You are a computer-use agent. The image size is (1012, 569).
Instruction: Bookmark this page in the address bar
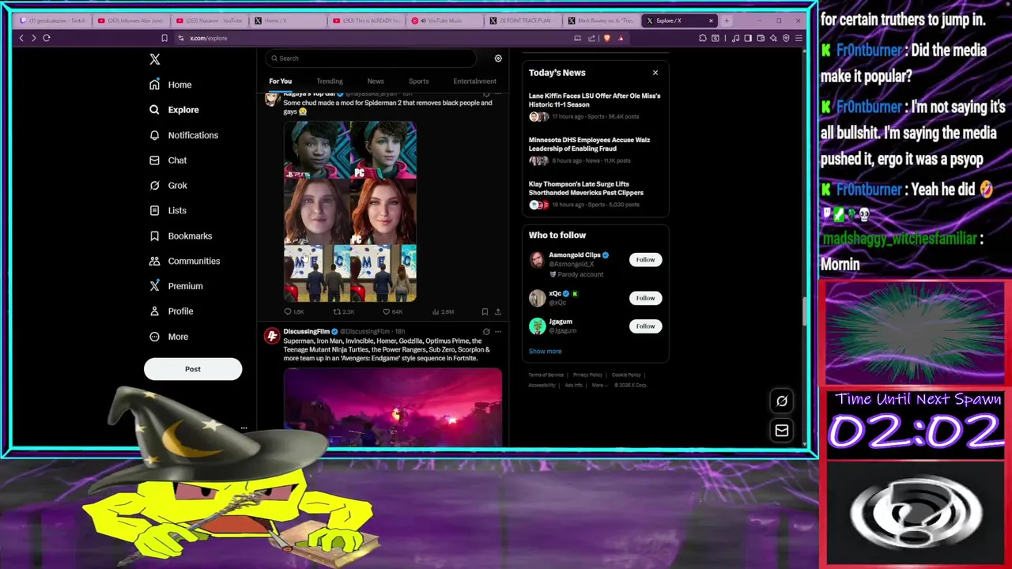point(164,38)
